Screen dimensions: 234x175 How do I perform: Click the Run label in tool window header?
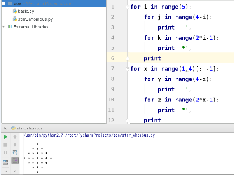pyautogui.click(x=6, y=128)
